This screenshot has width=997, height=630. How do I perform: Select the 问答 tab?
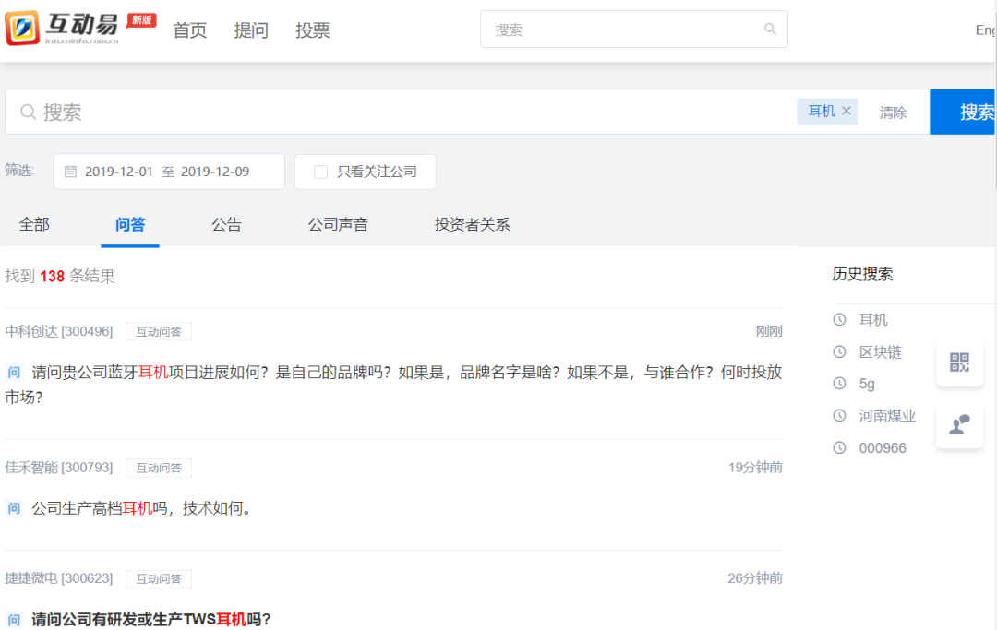click(x=130, y=224)
